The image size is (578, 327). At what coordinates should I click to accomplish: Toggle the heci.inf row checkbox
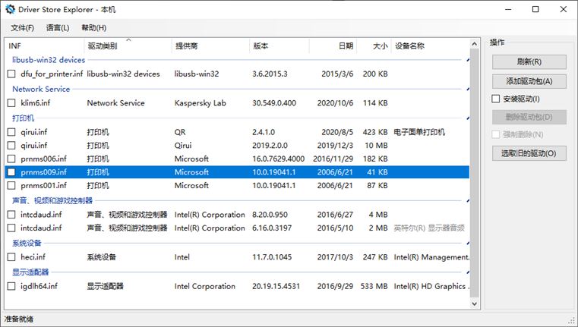tap(11, 257)
